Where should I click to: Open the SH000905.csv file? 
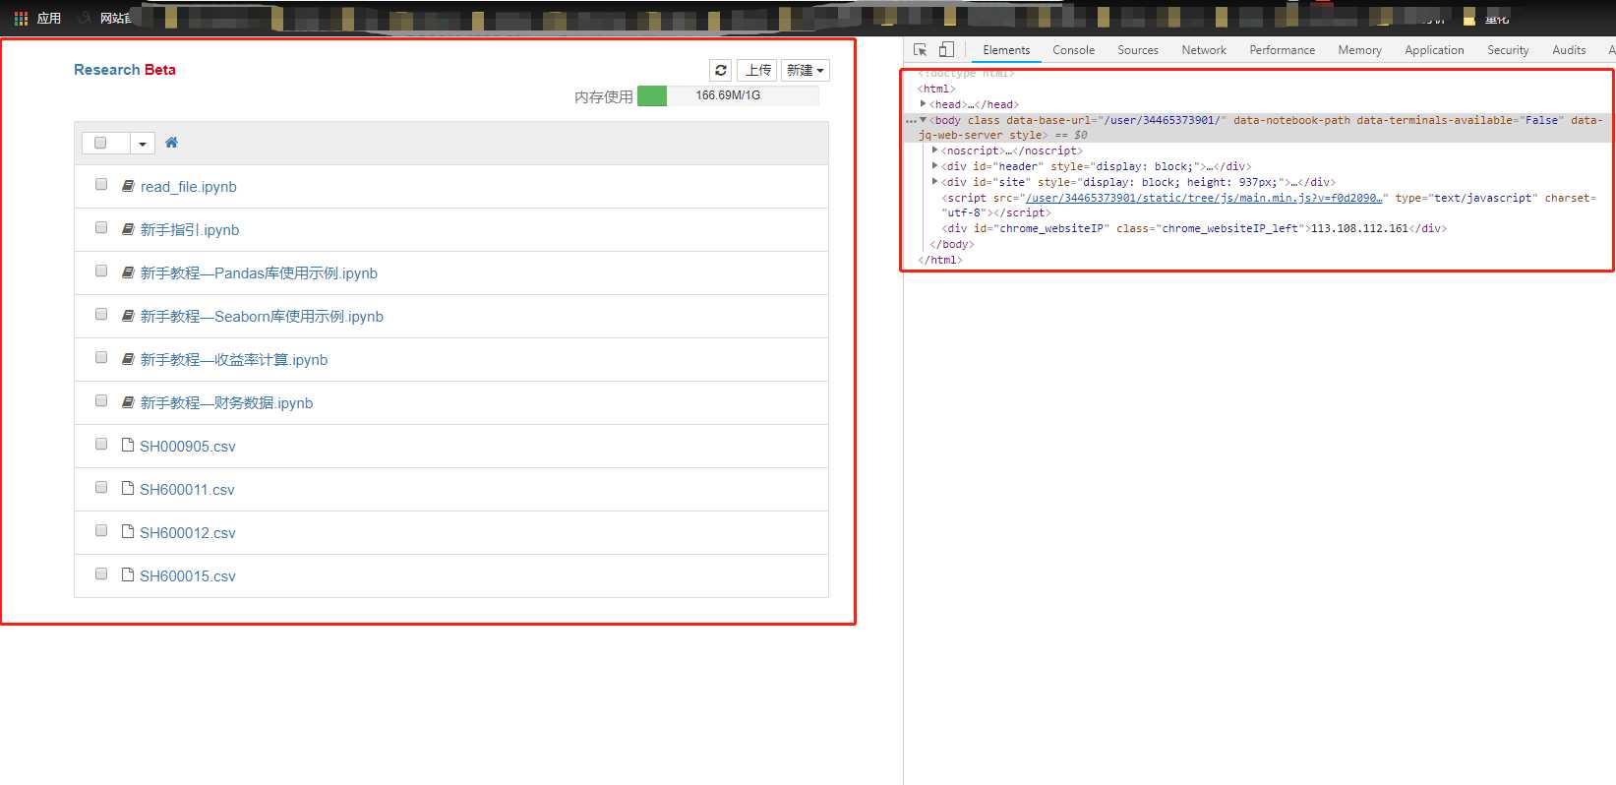(x=187, y=447)
